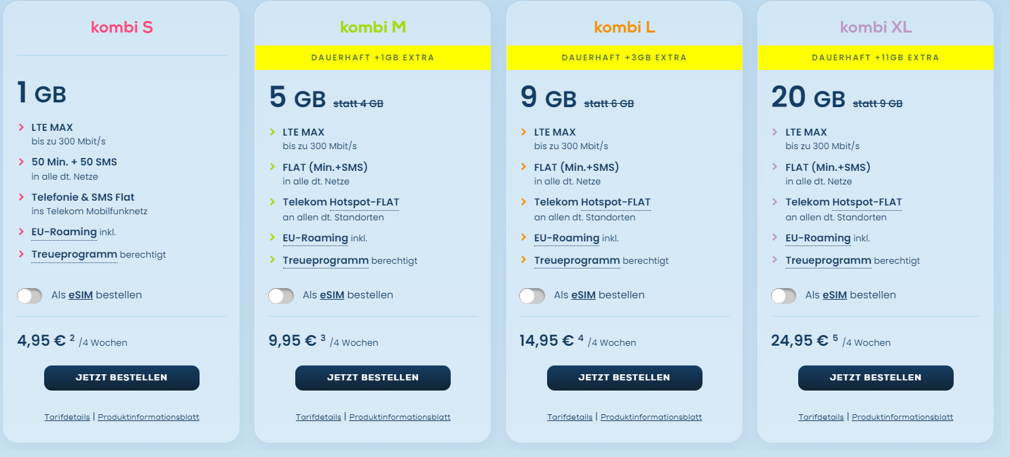Click the pink chevron beside kombi S LTE MAX
The height and width of the screenshot is (457, 1010).
click(21, 127)
